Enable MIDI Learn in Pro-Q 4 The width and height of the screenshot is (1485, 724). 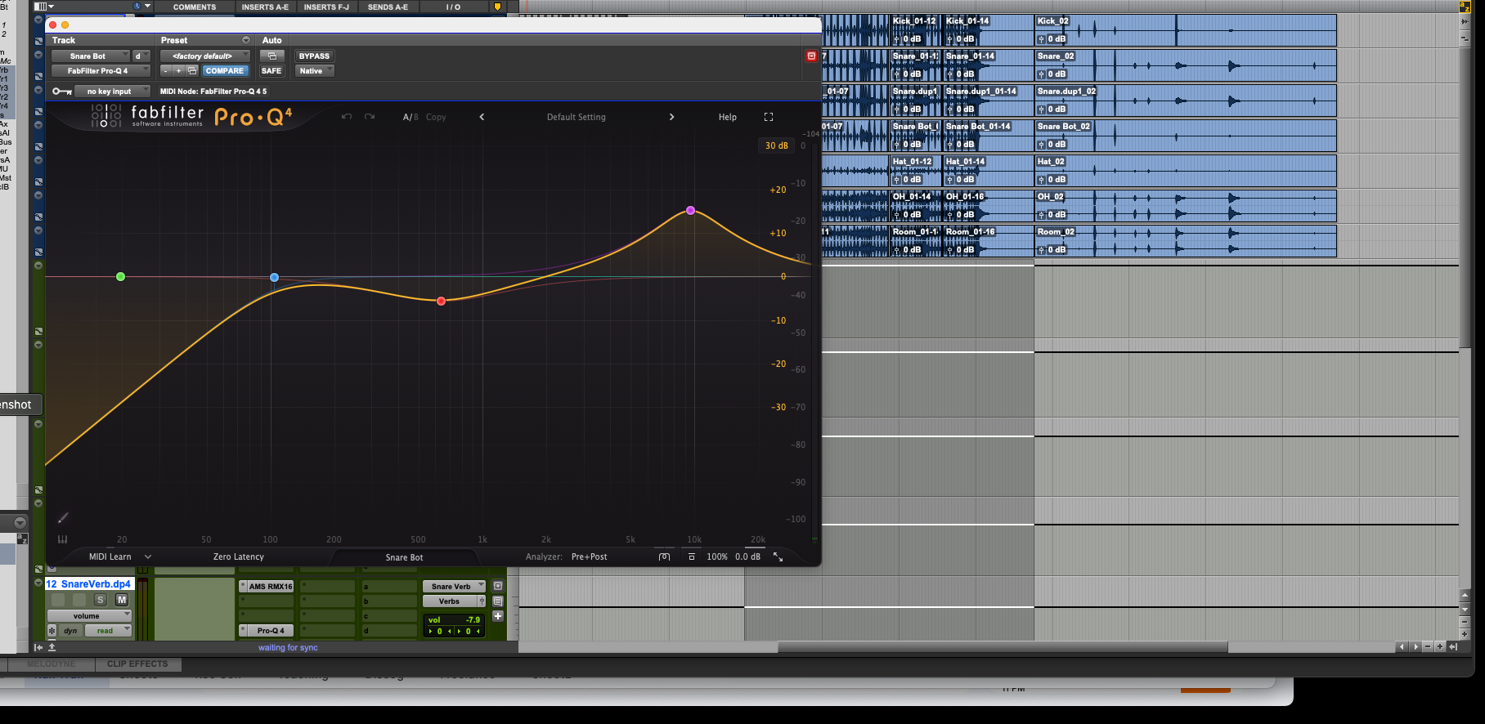point(110,556)
